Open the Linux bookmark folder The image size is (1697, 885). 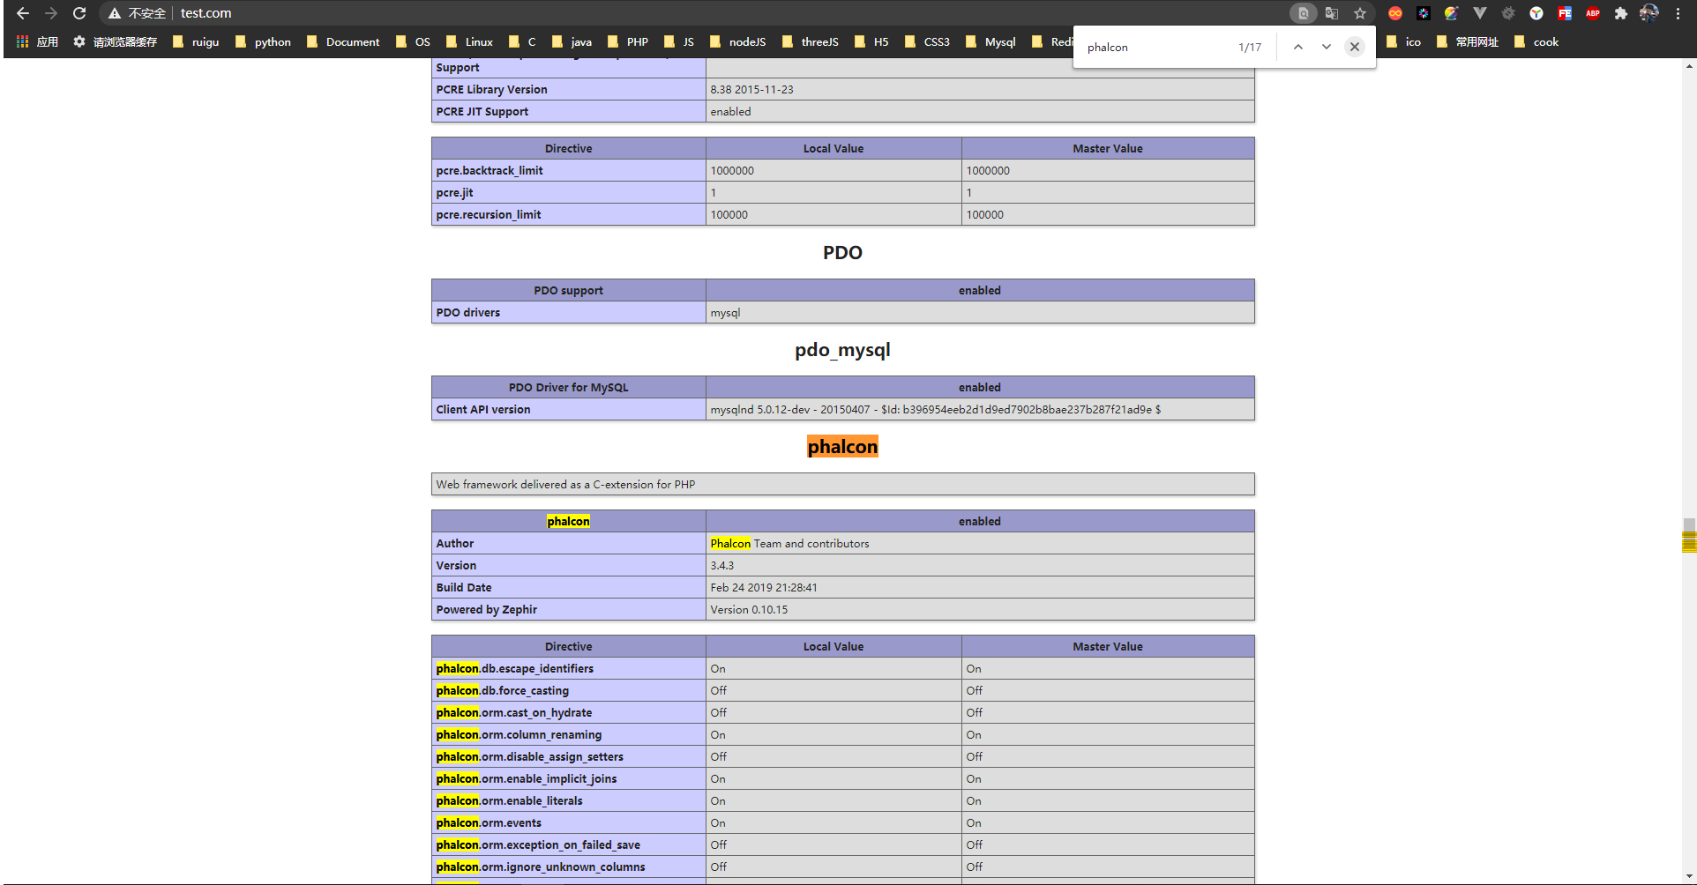[x=469, y=41]
